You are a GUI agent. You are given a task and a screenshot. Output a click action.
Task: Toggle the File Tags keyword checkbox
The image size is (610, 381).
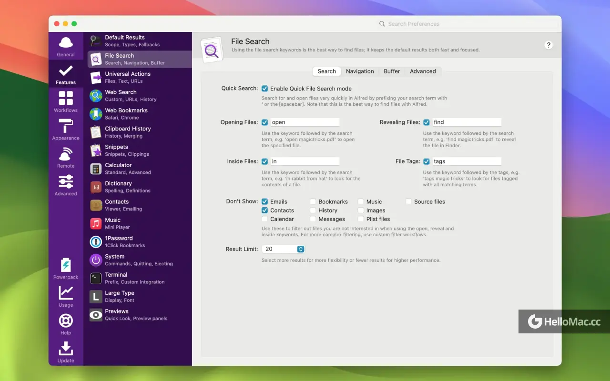click(x=427, y=161)
